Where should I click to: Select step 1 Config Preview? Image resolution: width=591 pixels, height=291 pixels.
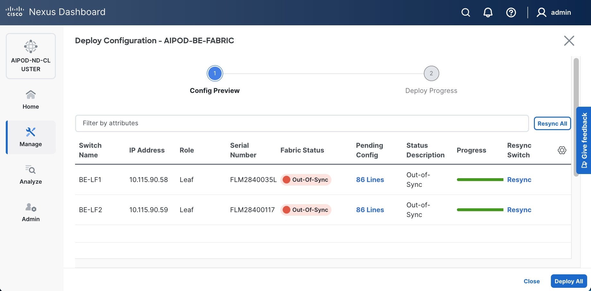215,74
